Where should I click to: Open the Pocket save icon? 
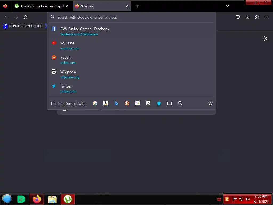click(x=238, y=17)
